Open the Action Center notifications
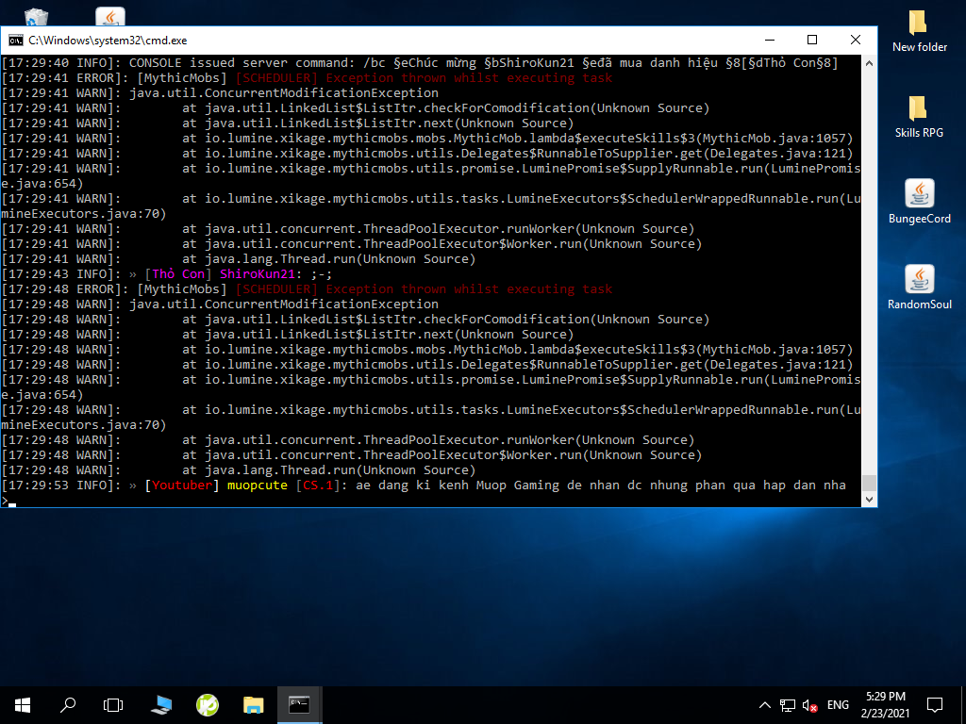The height and width of the screenshot is (724, 966). (935, 704)
